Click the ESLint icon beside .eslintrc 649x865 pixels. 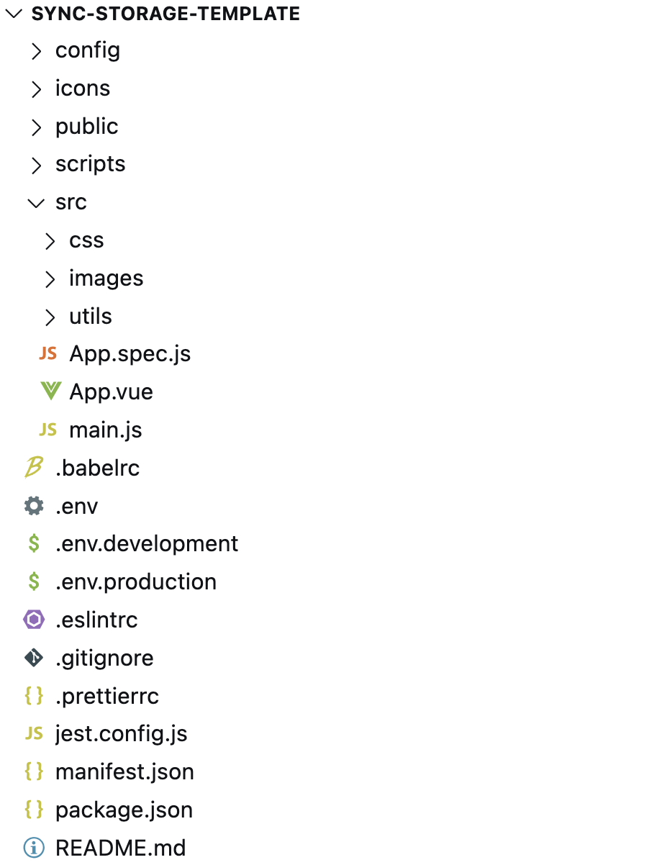(x=34, y=620)
